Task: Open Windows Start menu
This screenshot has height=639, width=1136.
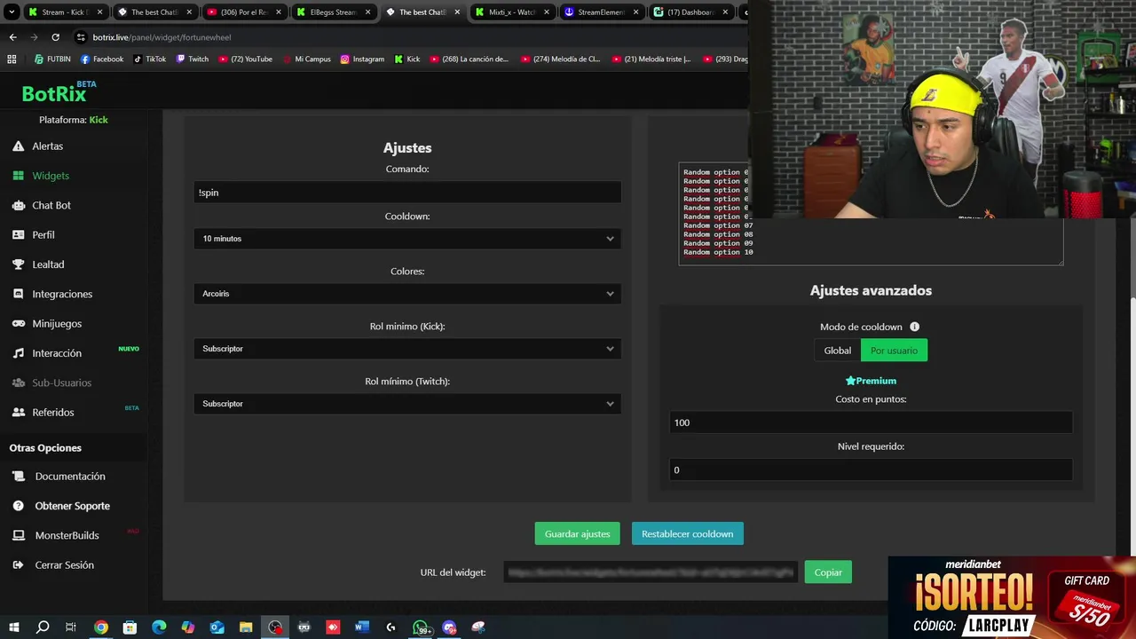Action: pos(13,627)
